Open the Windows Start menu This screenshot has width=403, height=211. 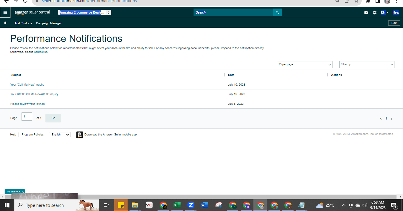[7, 205]
